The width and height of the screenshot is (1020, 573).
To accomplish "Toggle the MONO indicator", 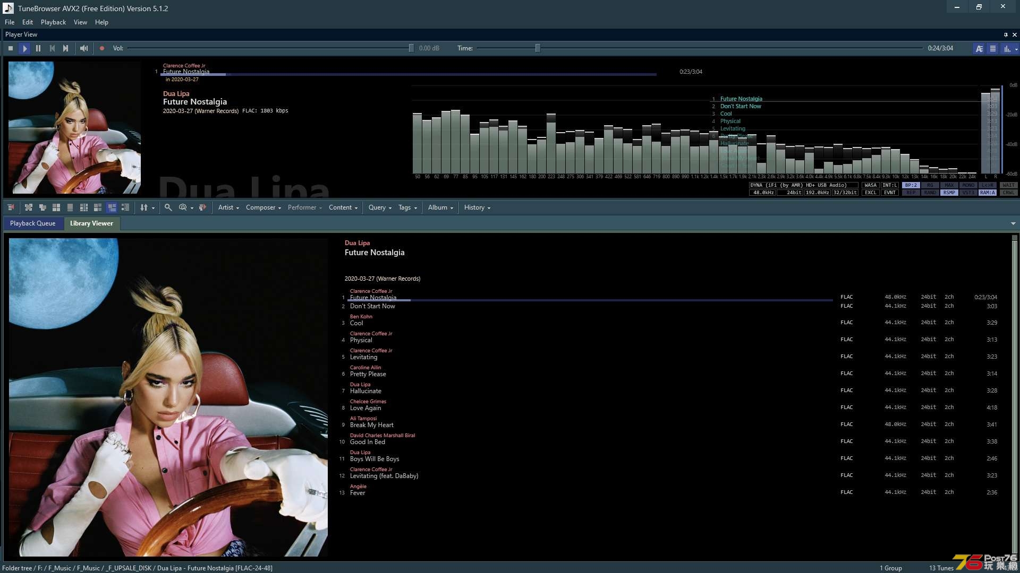I will (968, 185).
